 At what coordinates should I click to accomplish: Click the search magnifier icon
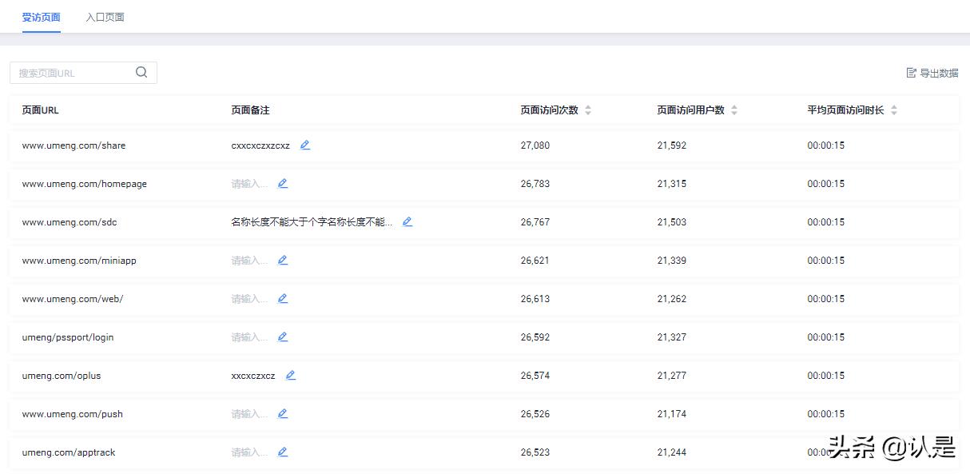[x=141, y=72]
